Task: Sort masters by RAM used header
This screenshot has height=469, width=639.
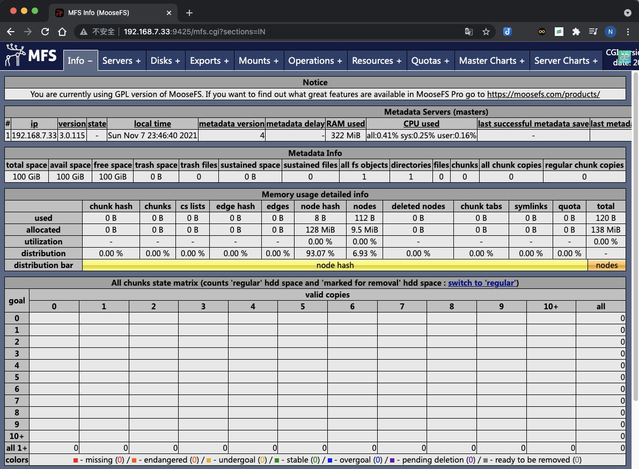Action: pos(346,124)
